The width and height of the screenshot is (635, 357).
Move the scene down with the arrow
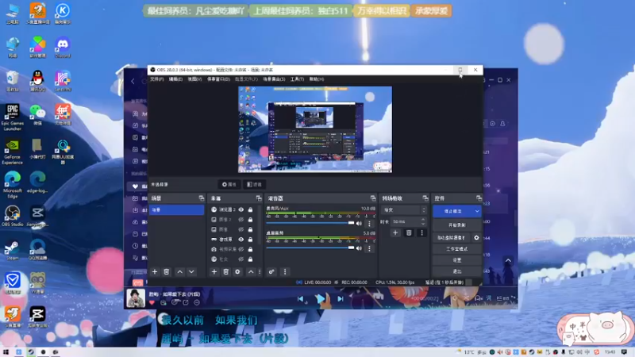(191, 272)
